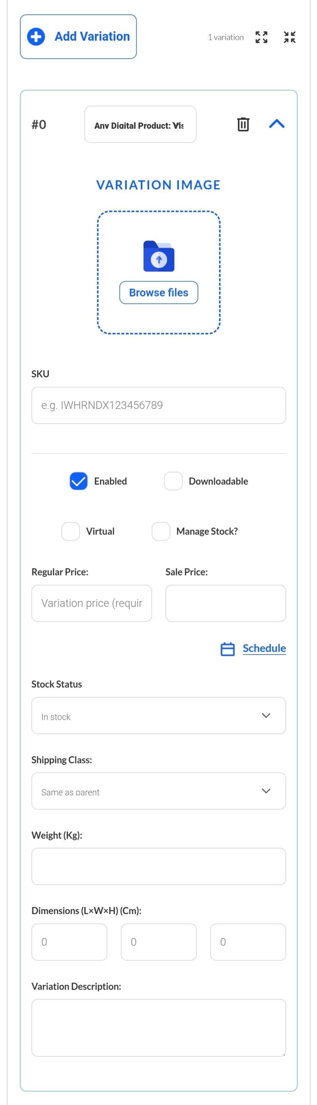Click the calendar icon beside Schedule
This screenshot has height=1105, width=317.
point(227,649)
